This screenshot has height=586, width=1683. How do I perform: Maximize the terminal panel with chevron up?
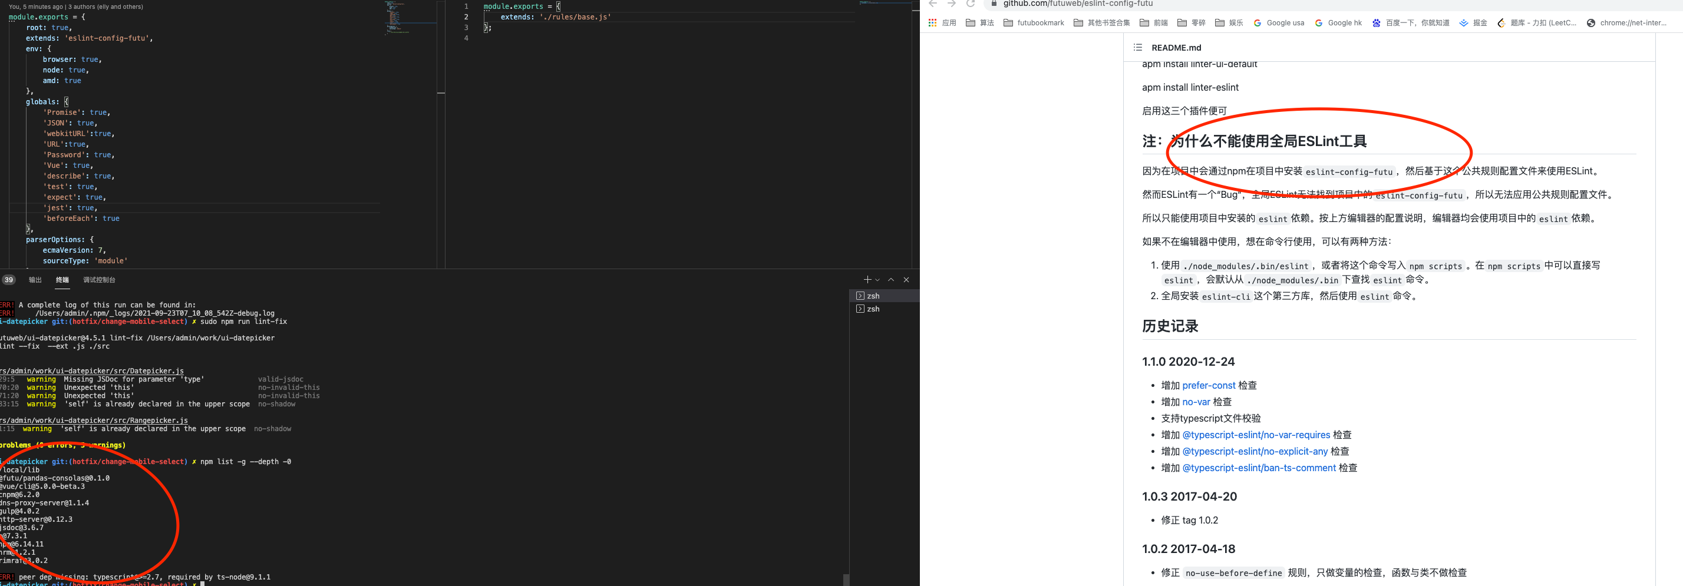891,280
